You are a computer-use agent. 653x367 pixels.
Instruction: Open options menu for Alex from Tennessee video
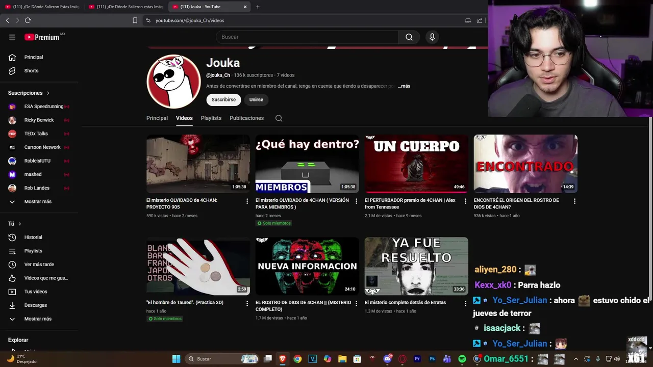pos(465,201)
